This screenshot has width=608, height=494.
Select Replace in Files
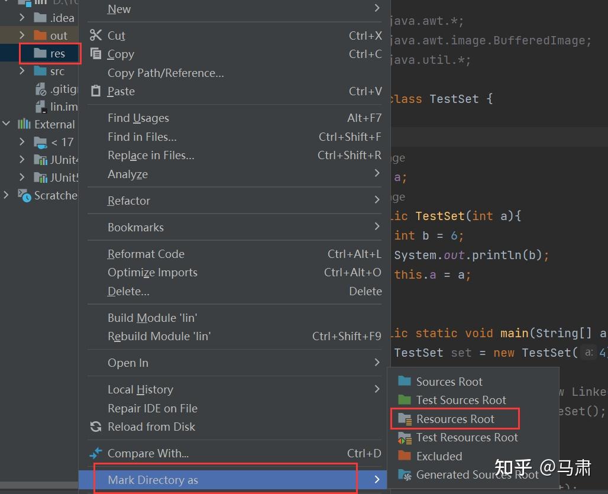235,156
